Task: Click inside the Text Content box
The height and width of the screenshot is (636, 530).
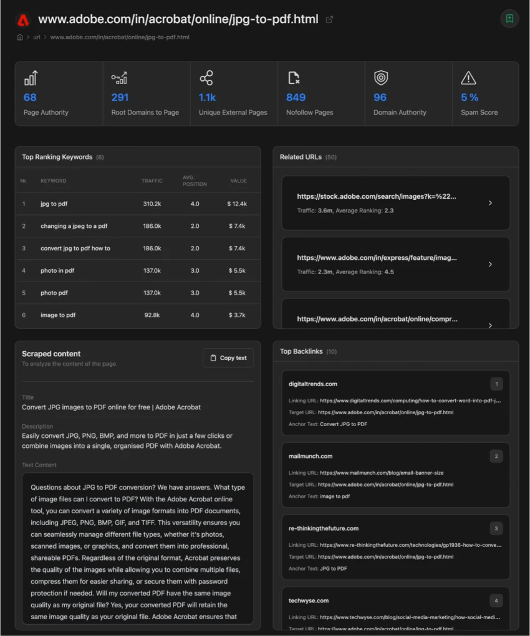Action: click(x=138, y=548)
